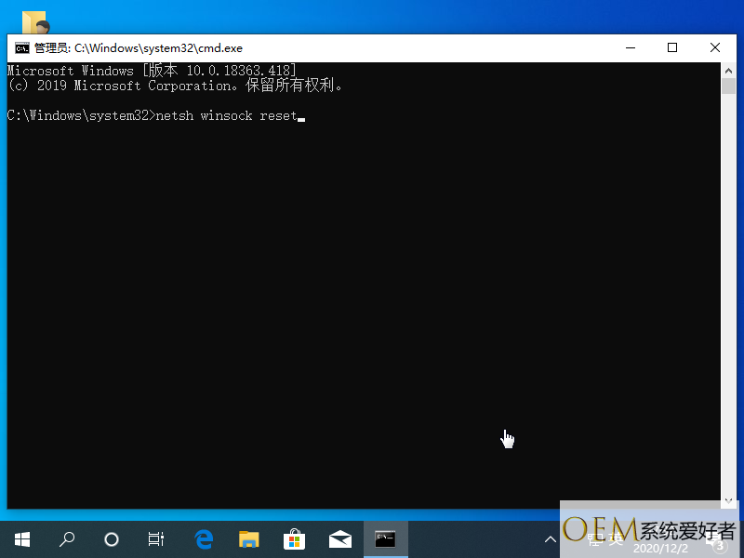
Task: Click the console scrollbar up arrow
Action: (728, 71)
